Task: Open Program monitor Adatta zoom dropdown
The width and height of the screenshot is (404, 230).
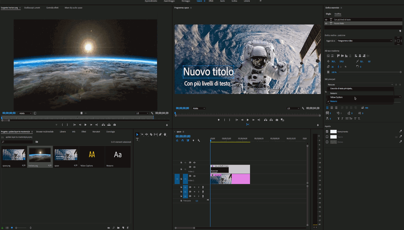Action: (199, 108)
